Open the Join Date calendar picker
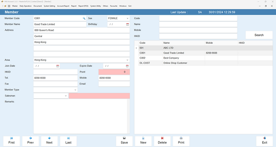276x147 pixels. 58,66
